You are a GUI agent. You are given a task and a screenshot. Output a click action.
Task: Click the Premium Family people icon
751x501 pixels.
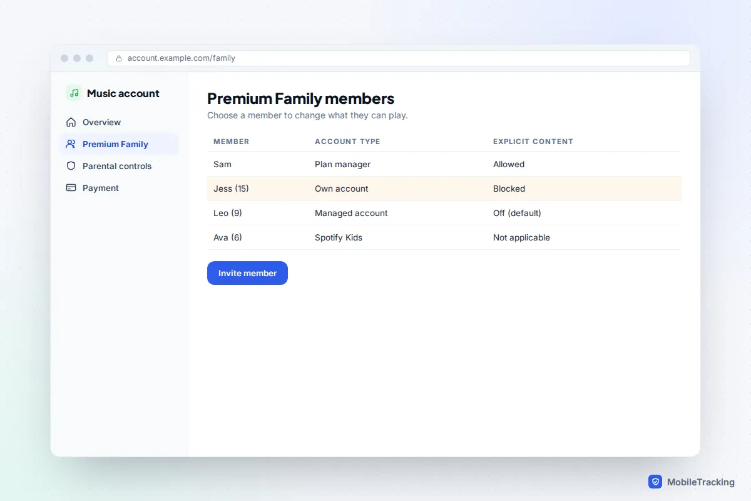tap(71, 144)
